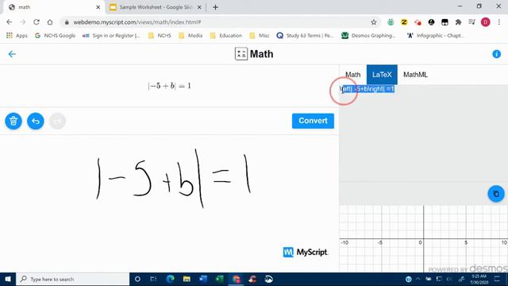The height and width of the screenshot is (286, 508).
Task: Switch to Chrome in the taskbar
Action: [x=237, y=279]
